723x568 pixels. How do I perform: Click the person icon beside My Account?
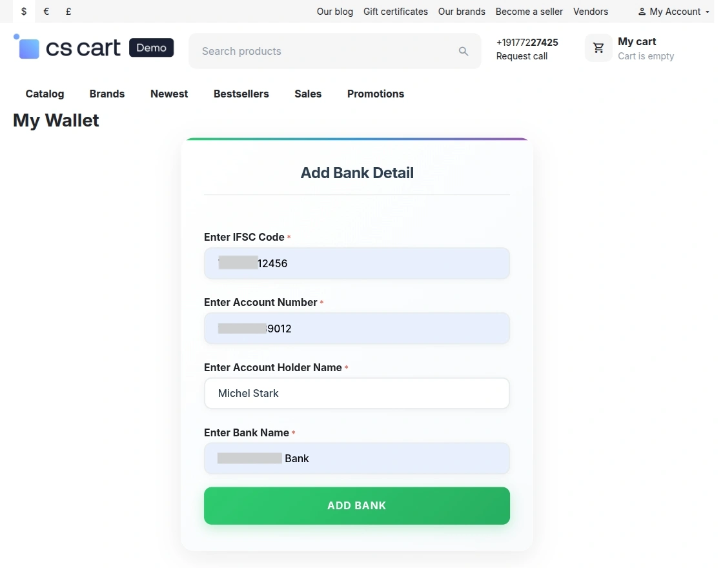tap(642, 11)
